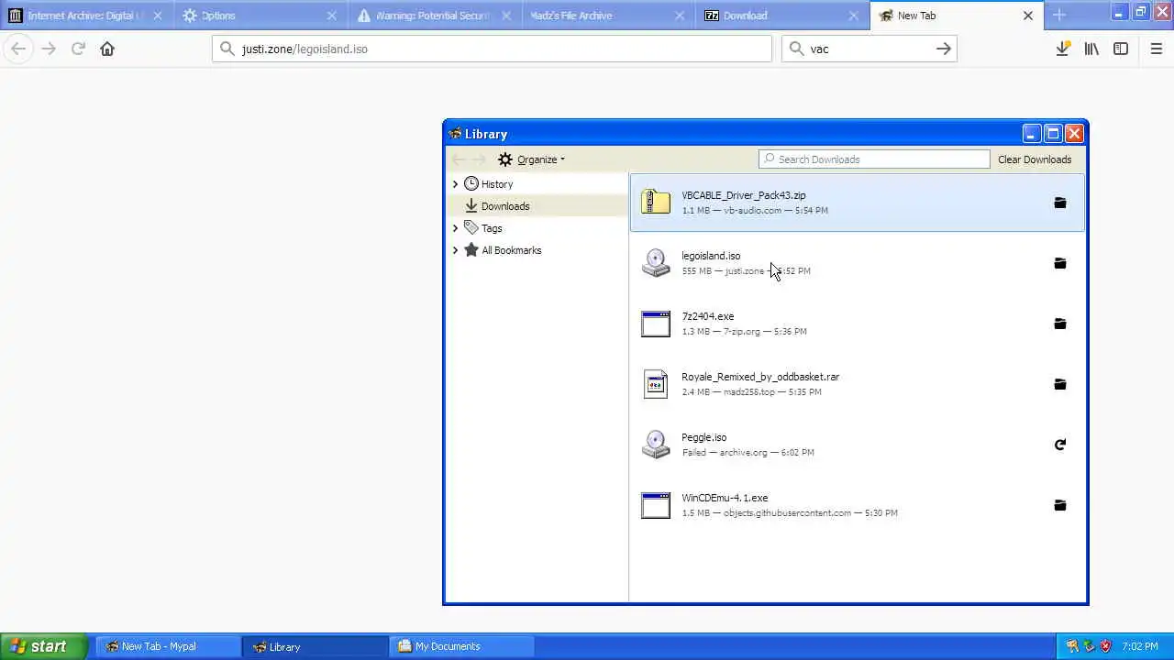
Task: Close the Options tab
Action: [331, 16]
